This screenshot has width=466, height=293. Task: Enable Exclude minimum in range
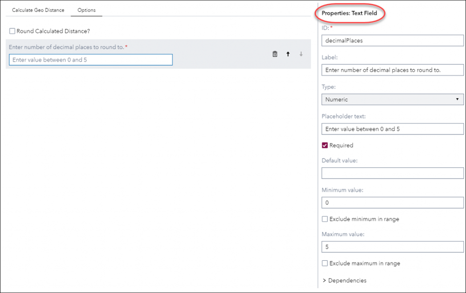325,219
